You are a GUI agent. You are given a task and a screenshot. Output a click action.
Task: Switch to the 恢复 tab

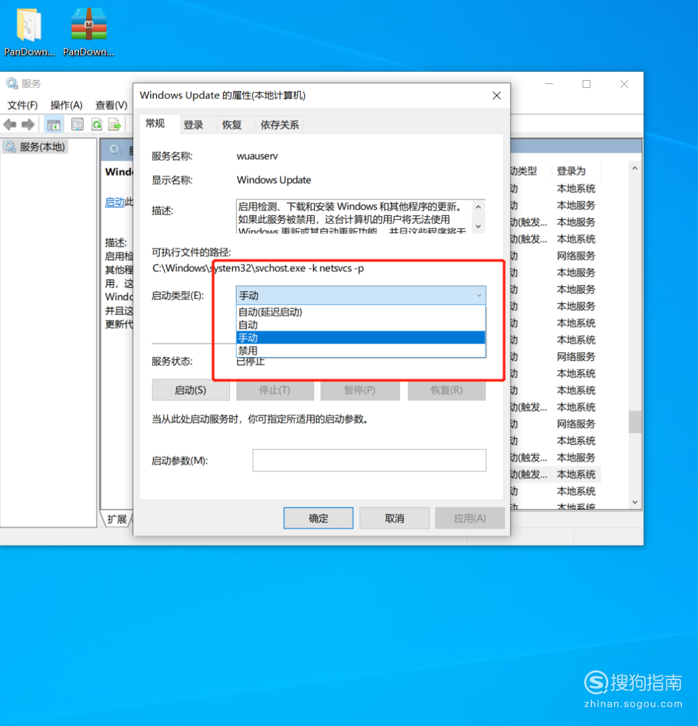pyautogui.click(x=232, y=125)
